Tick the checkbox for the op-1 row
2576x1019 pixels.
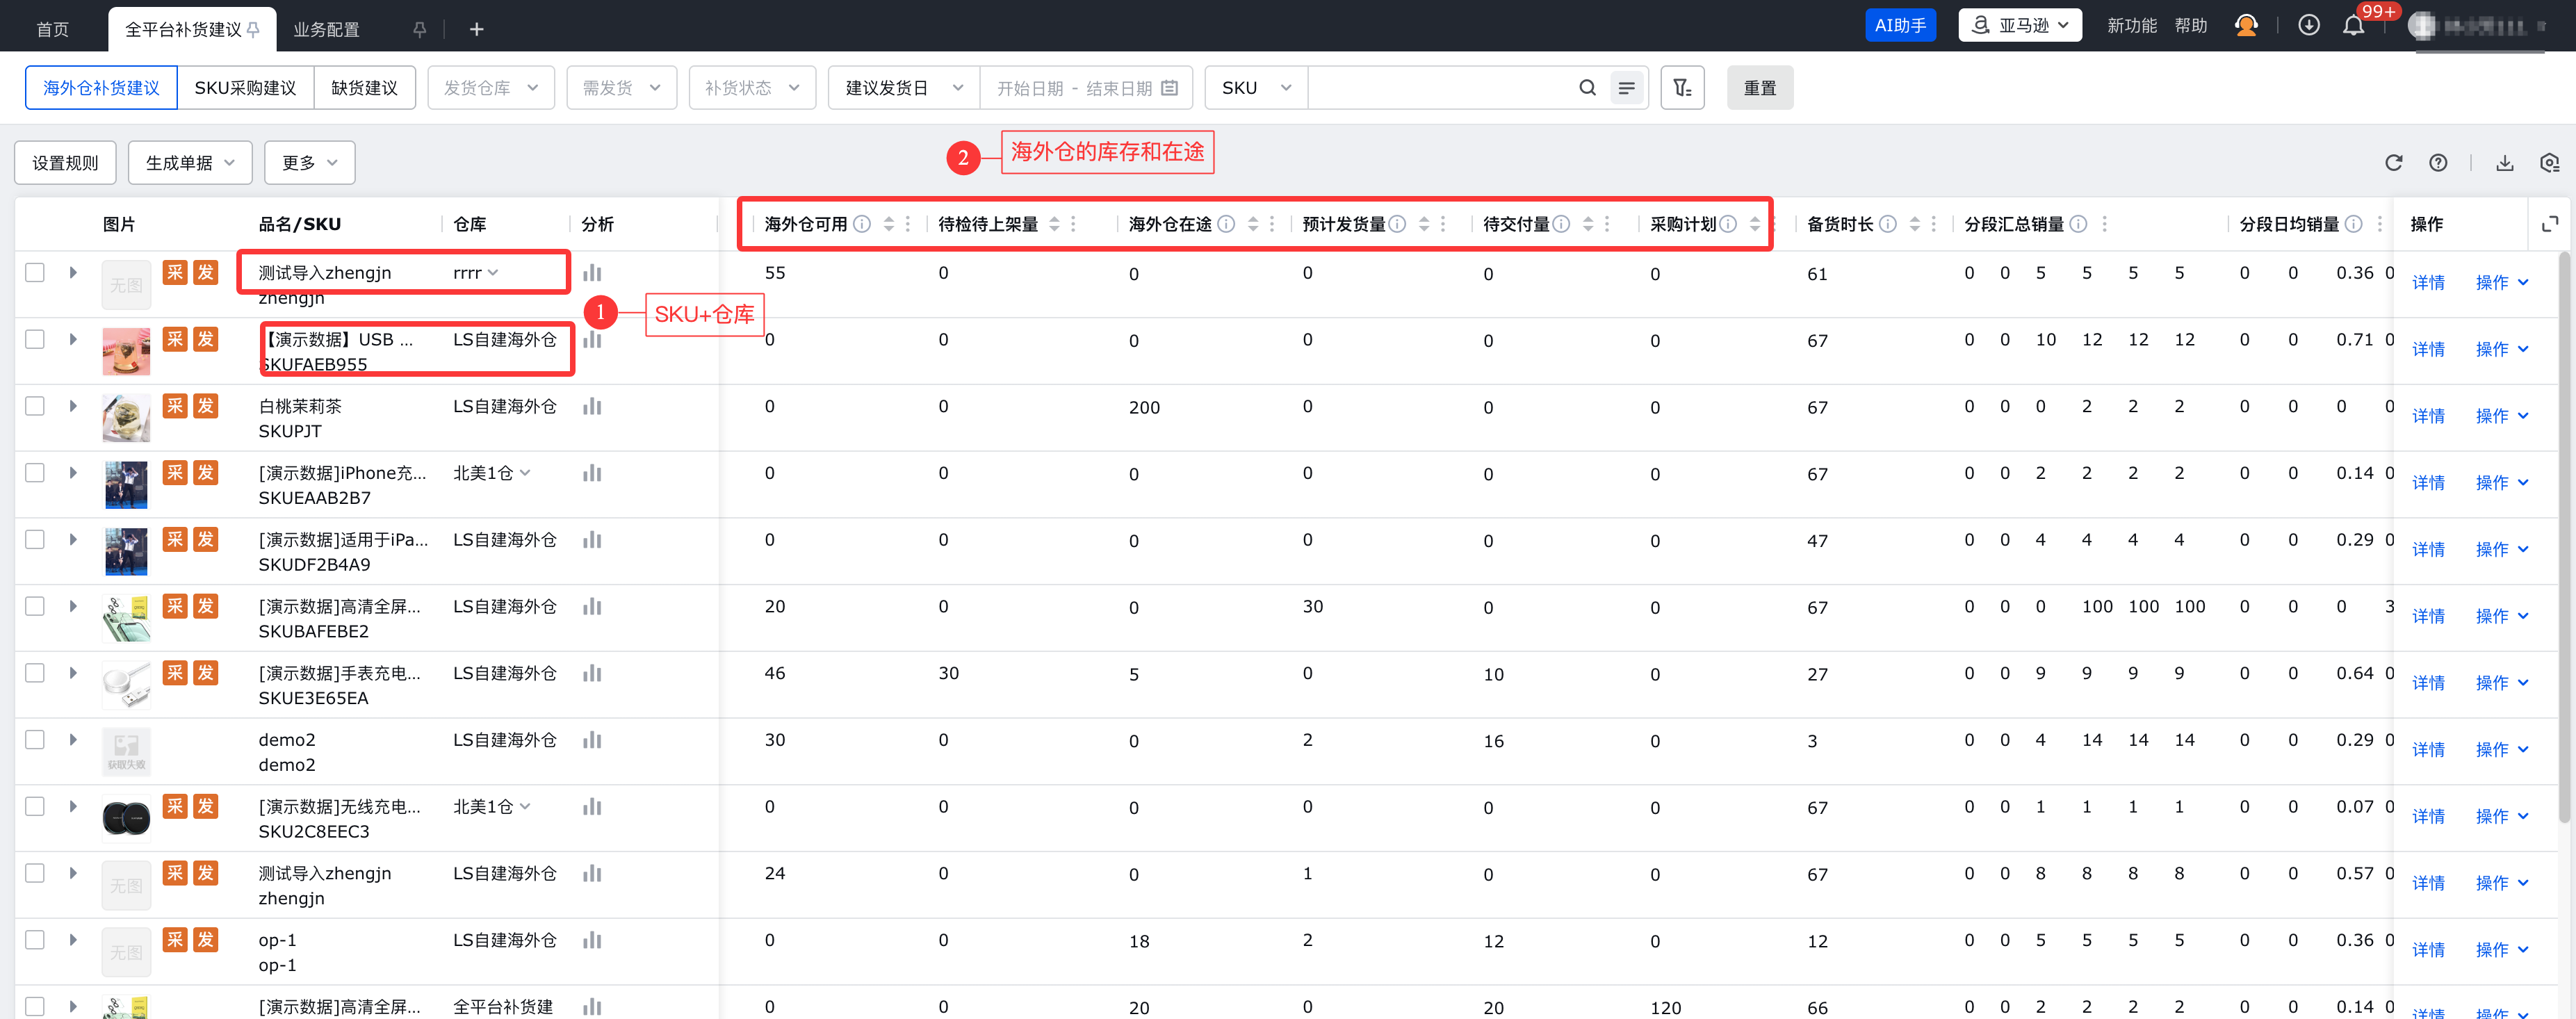35,939
